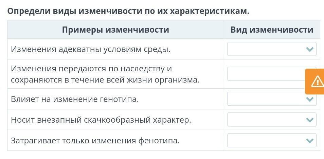Click the text 'Изменения адекватны условиям среды.'
Viewport: 324px width, 159px height.
click(x=91, y=49)
